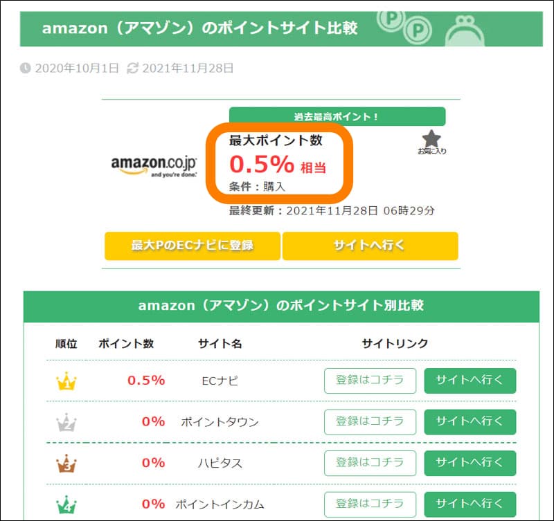Click the coin purse icon in header banner
The image size is (554, 521).
click(465, 30)
